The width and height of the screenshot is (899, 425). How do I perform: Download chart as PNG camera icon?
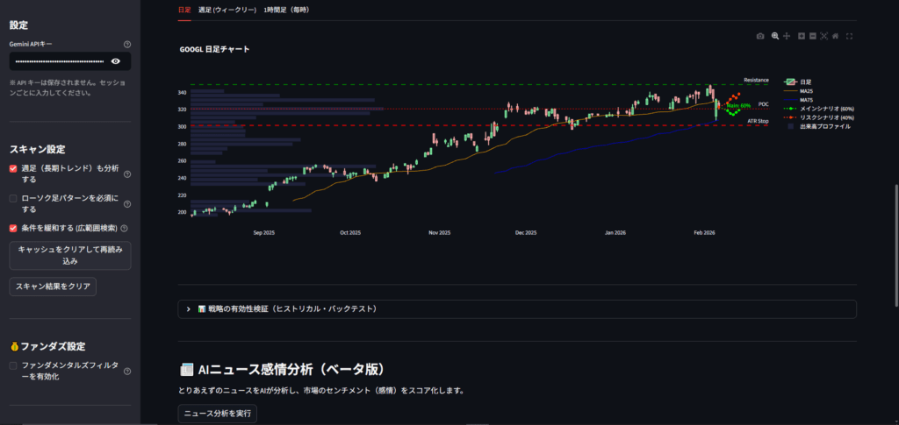(x=761, y=36)
